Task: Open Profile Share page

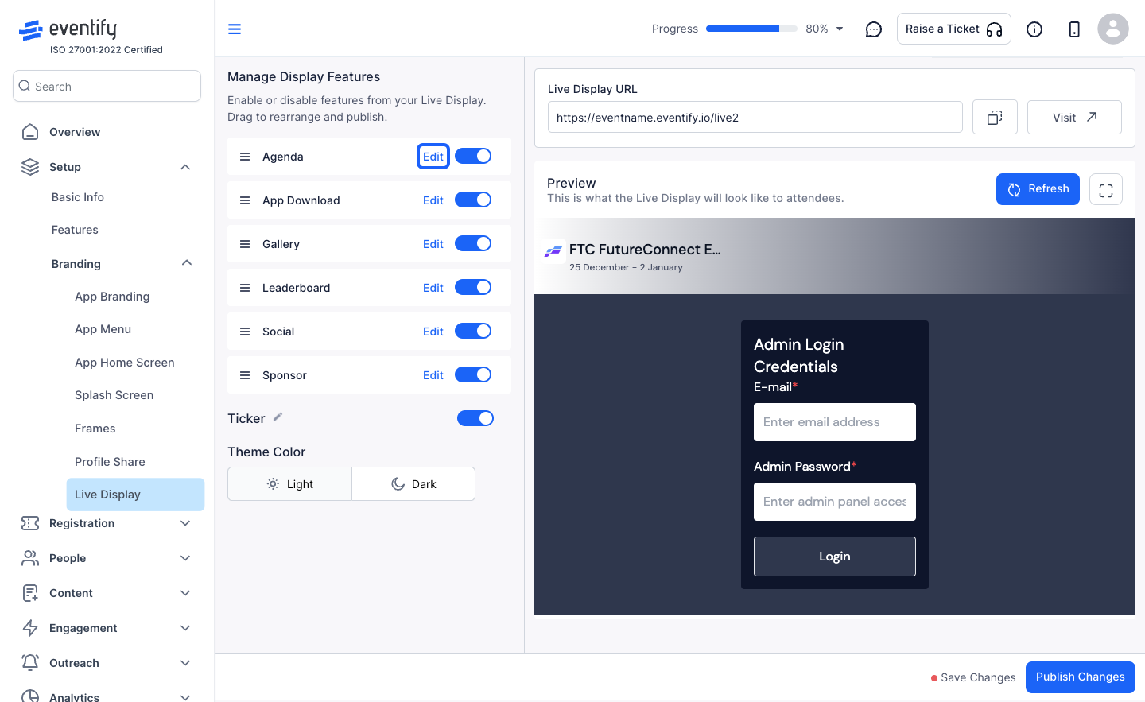Action: [x=110, y=462]
